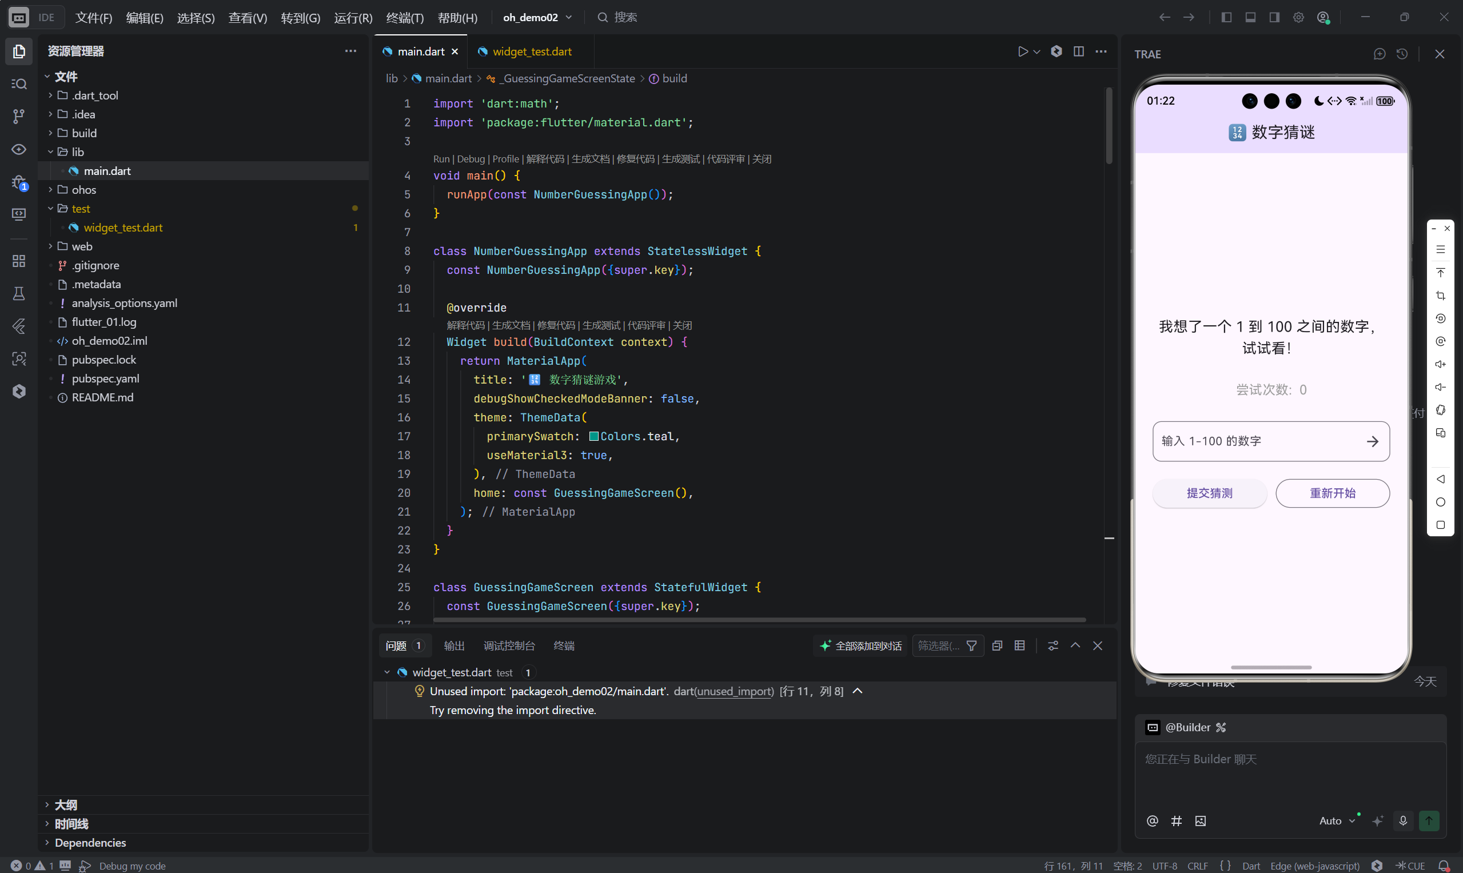
Task: Toggle the secondary right sidebar layout icon
Action: click(x=1274, y=18)
